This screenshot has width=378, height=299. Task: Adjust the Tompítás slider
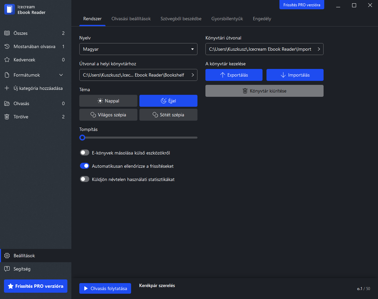tap(82, 137)
